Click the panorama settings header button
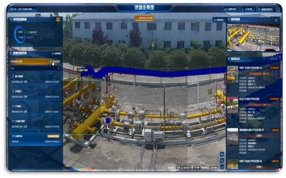This screenshot has width=286, height=178. click(x=230, y=9)
